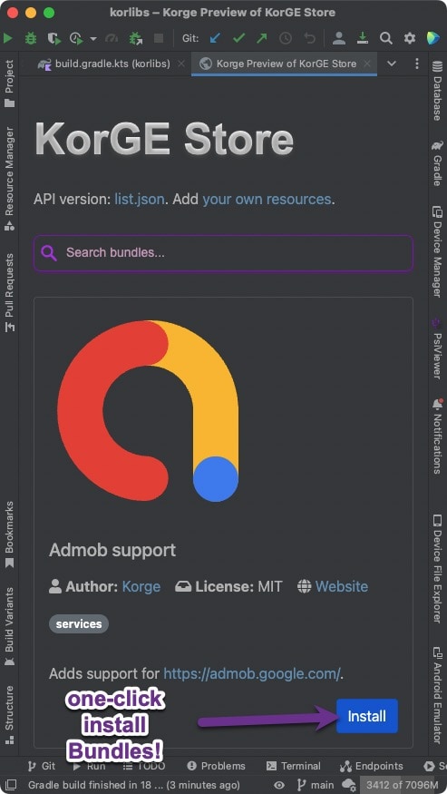Switch to the build.gradle.kts (korlibs) tab
This screenshot has height=794, width=447.
106,64
